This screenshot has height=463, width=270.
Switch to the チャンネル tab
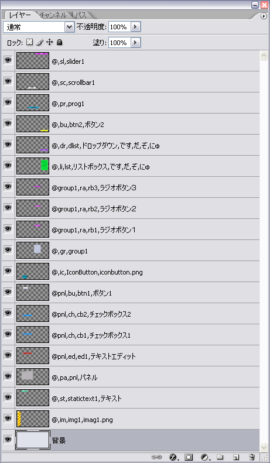53,15
